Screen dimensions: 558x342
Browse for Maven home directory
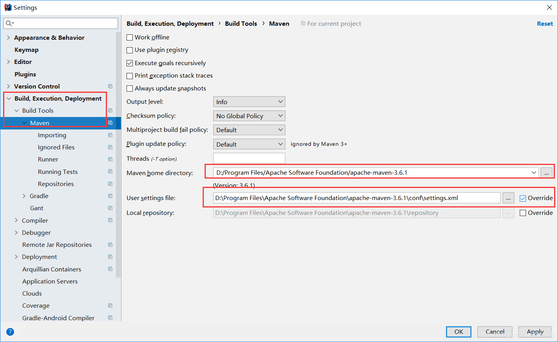(x=547, y=173)
